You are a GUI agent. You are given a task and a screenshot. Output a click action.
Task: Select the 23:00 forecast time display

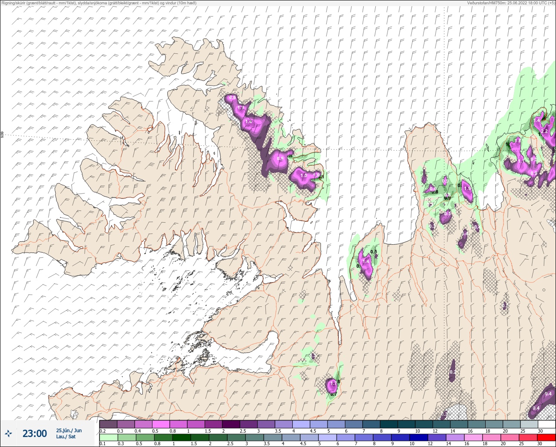click(35, 433)
